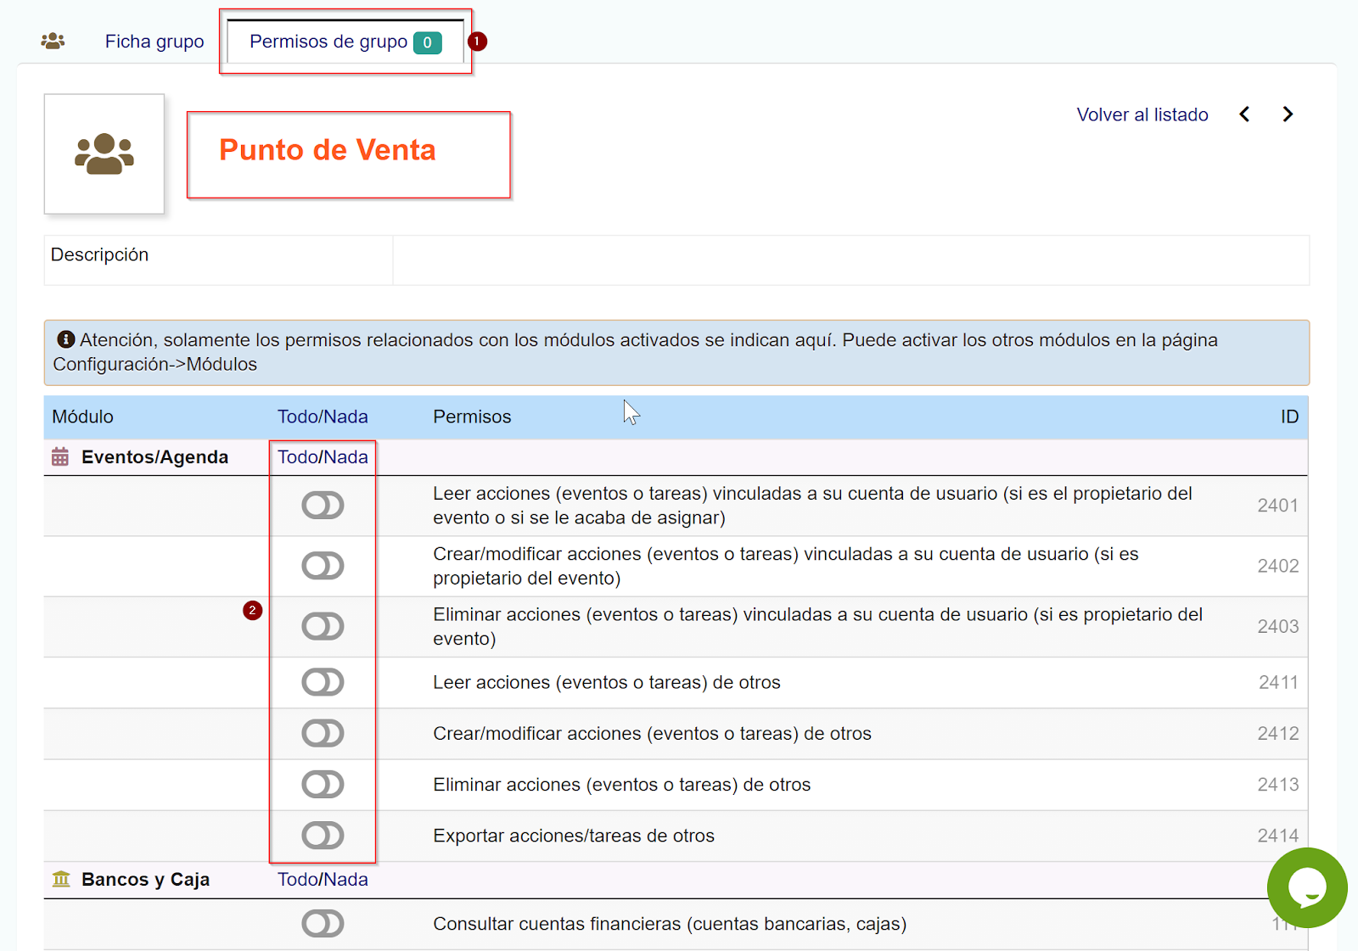Click ID value 2411
Screen dimensions: 1358x951
[1278, 682]
